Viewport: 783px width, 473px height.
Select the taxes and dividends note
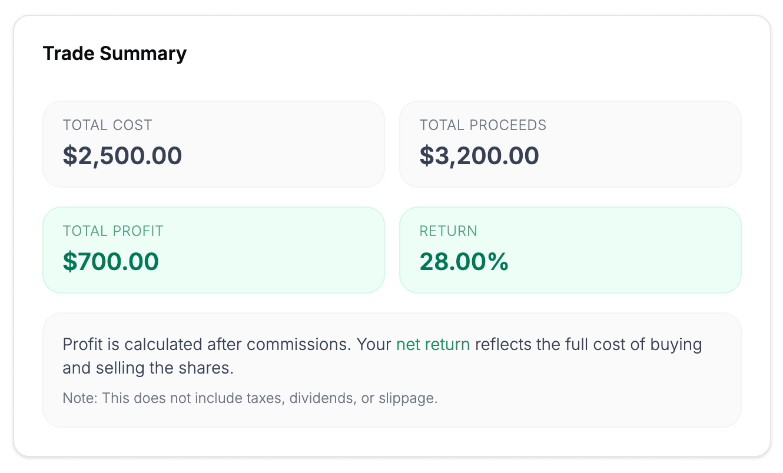[251, 398]
